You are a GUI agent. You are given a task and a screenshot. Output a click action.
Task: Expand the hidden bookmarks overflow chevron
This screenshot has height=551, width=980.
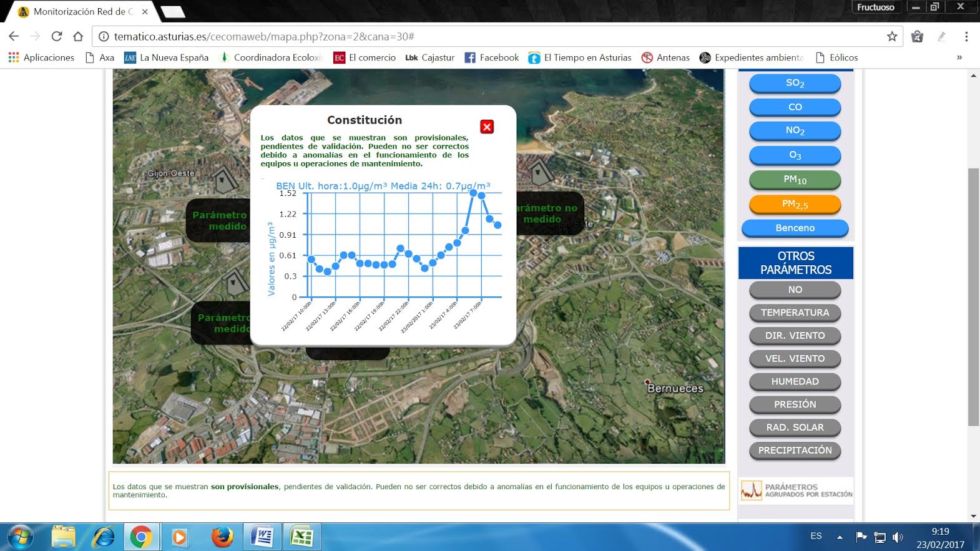click(x=959, y=57)
